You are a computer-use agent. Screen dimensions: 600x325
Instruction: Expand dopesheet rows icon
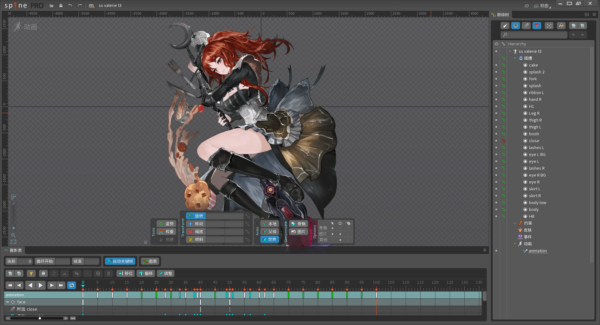point(19,273)
